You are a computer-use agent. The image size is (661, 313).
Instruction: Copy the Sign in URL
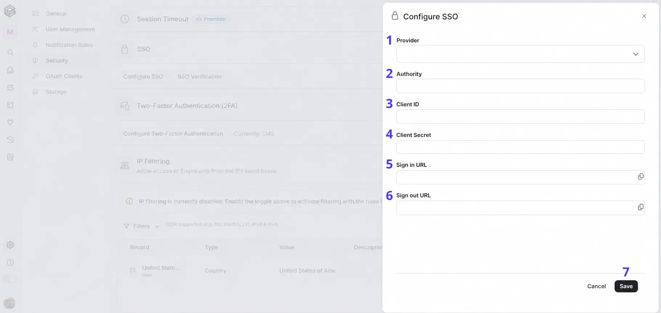641,176
